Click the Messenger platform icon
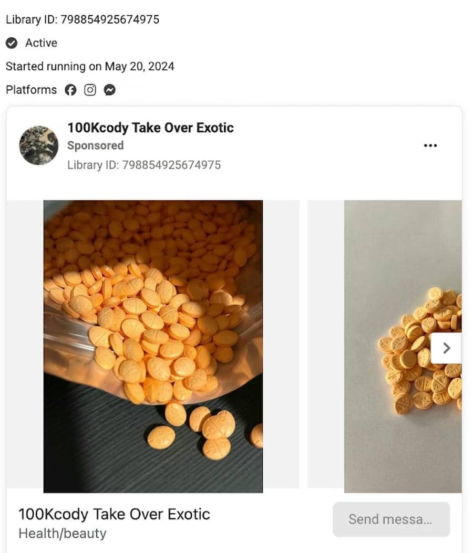 point(109,90)
